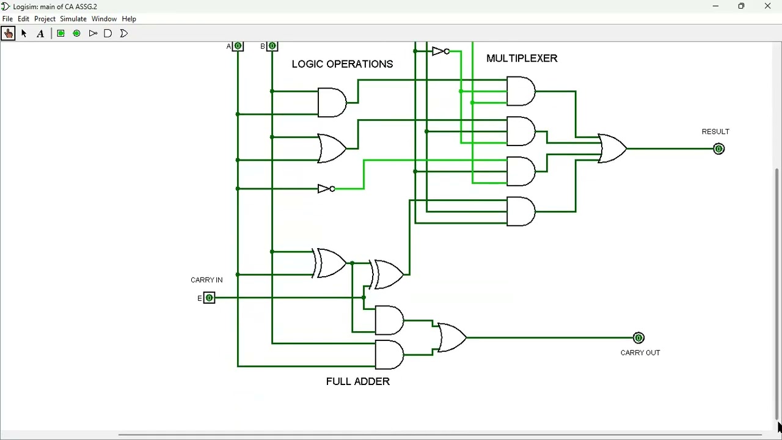782x440 pixels.
Task: Click the OR gate in Logic Operations
Action: [x=332, y=148]
